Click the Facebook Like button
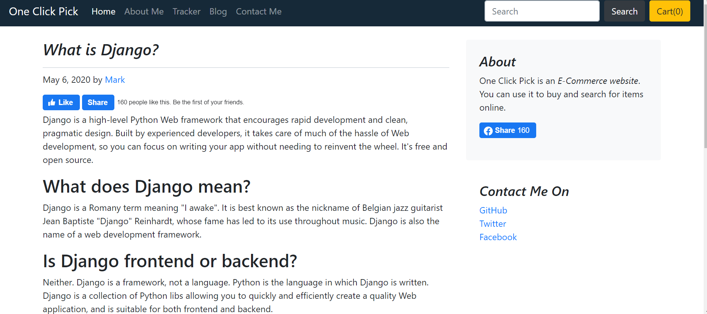707x314 pixels. click(61, 102)
